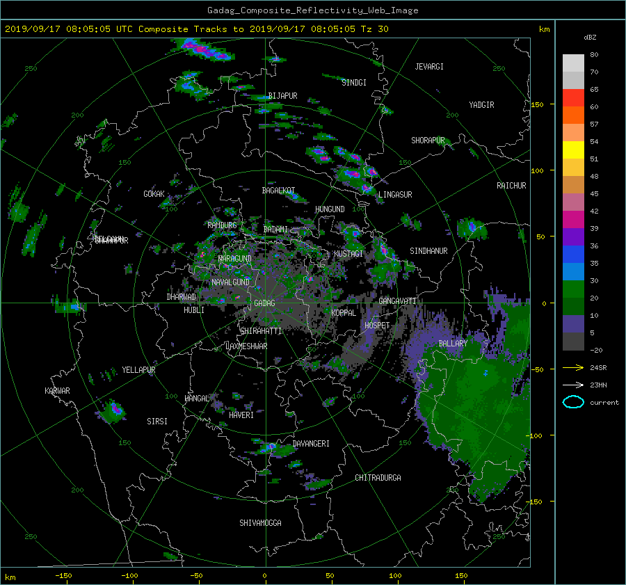Viewport: 626px width, 585px height.
Task: Click the KARWAR city label
Action: tap(57, 391)
